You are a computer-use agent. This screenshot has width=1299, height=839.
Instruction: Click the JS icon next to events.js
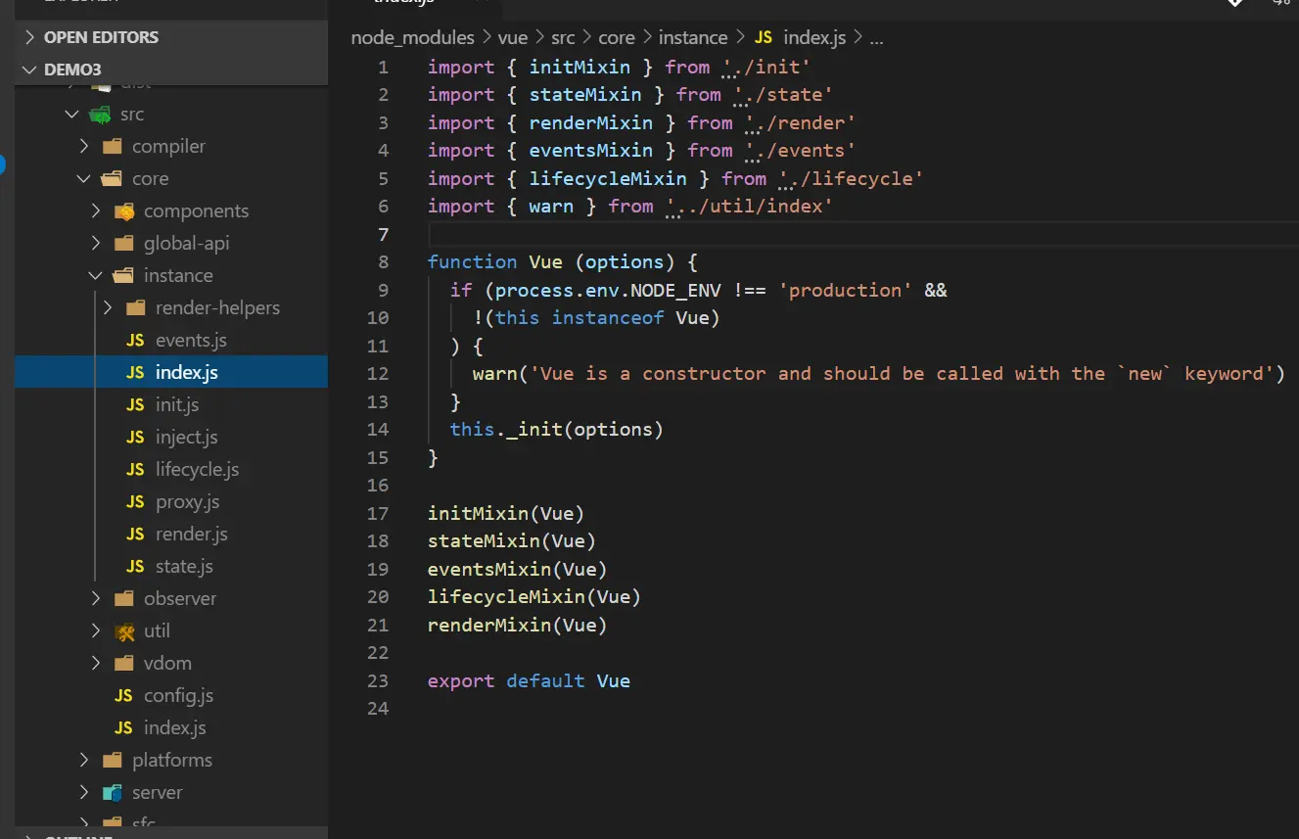coord(136,341)
